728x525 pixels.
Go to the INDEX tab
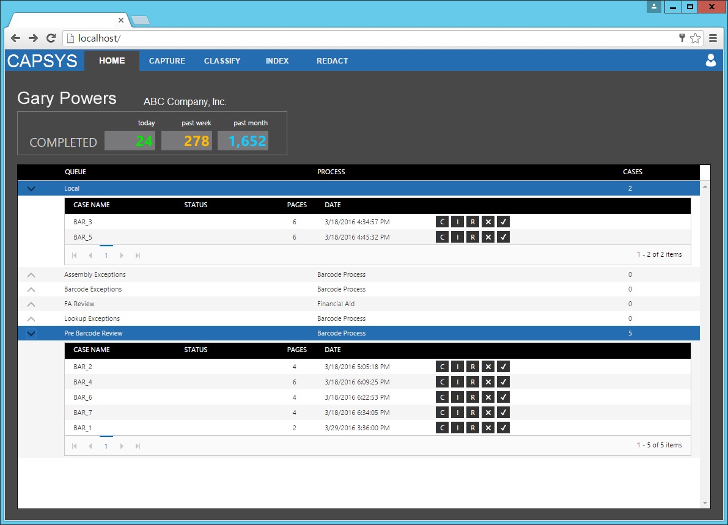click(x=277, y=61)
